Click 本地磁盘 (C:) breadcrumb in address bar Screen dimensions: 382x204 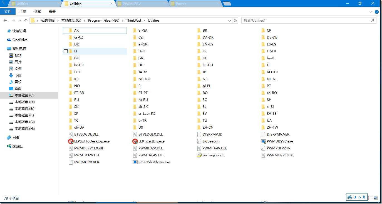coord(71,21)
